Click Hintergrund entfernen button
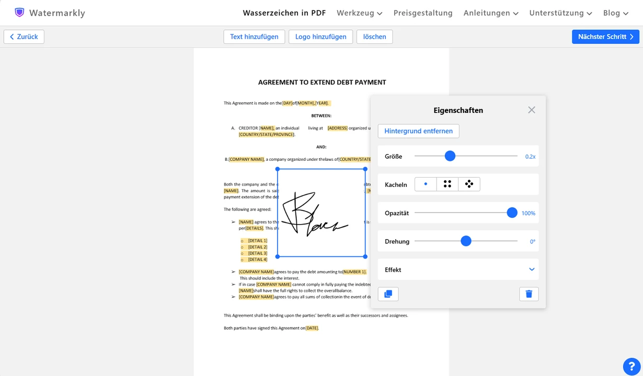The width and height of the screenshot is (643, 376). tap(418, 131)
